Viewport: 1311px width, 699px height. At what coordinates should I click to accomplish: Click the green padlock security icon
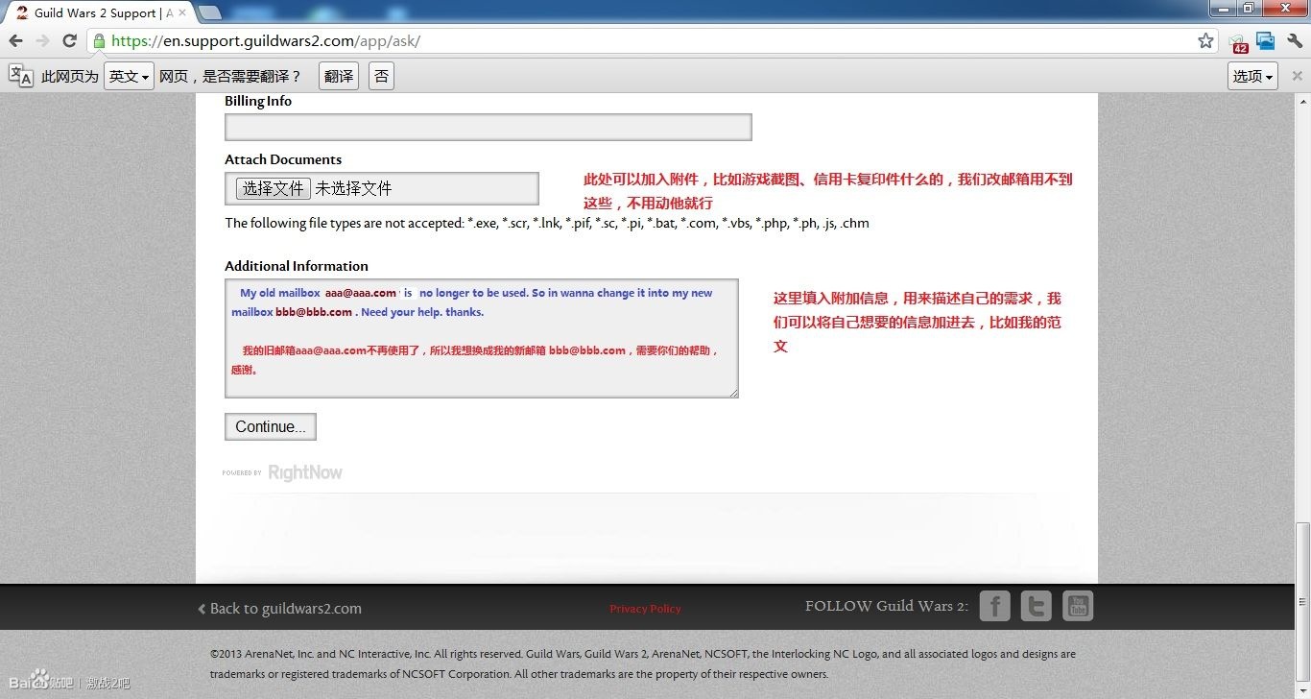(x=99, y=41)
